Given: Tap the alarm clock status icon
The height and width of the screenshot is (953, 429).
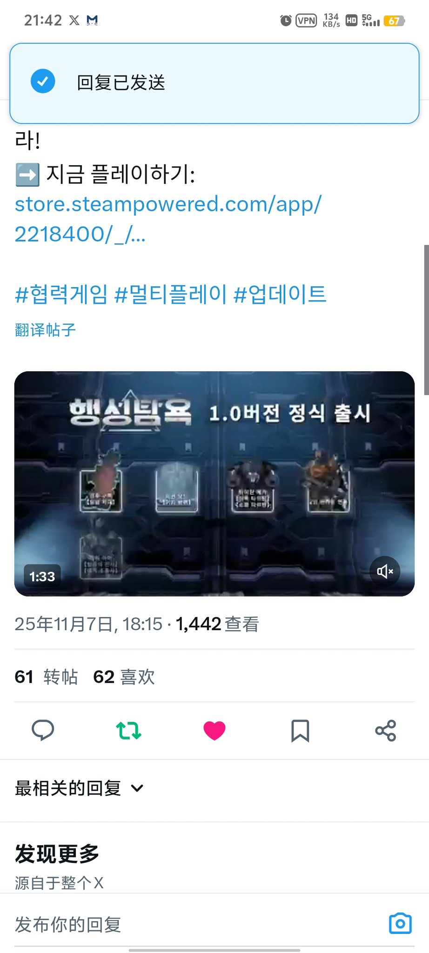Looking at the screenshot, I should tap(286, 20).
